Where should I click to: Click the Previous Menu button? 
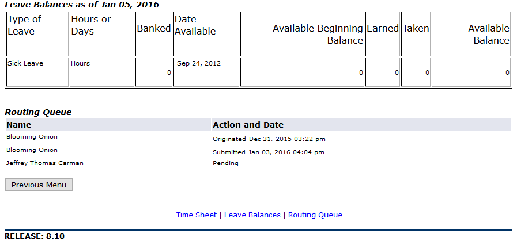click(x=39, y=185)
